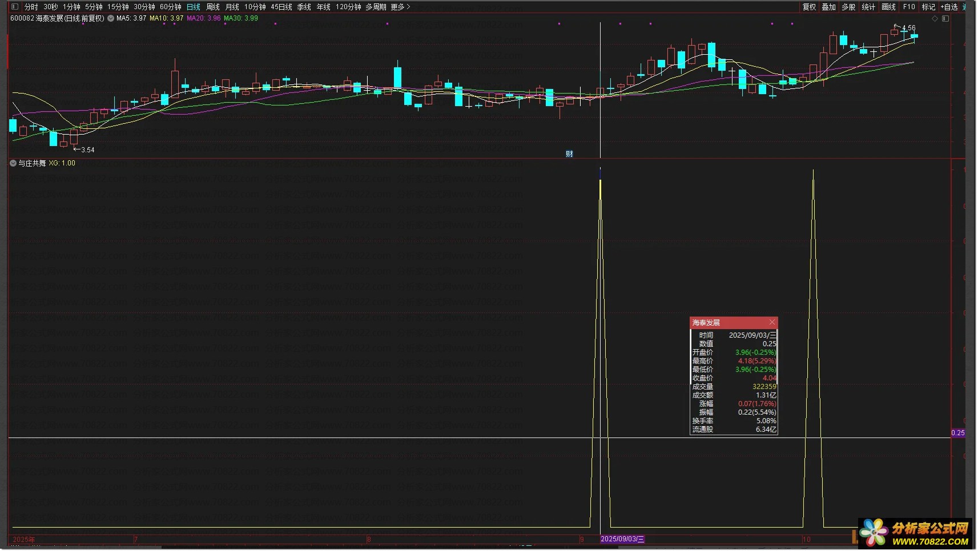Viewport: 978px width, 551px height.
Task: Click the panel layout icon beside the diamond
Action: 945,18
